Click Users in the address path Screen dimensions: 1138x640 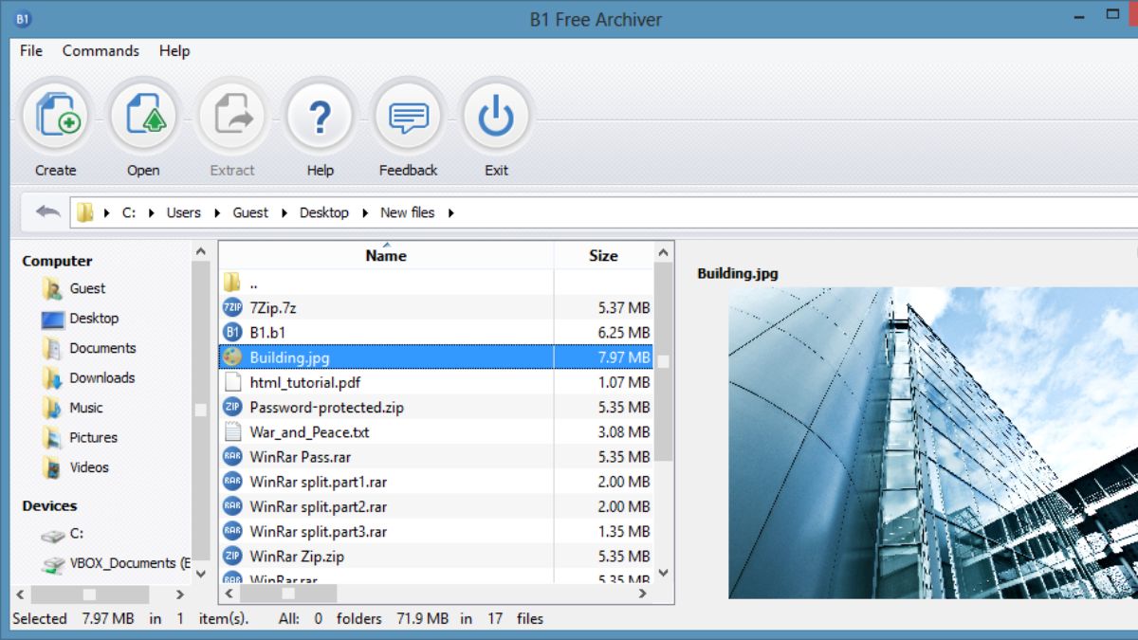tap(184, 212)
